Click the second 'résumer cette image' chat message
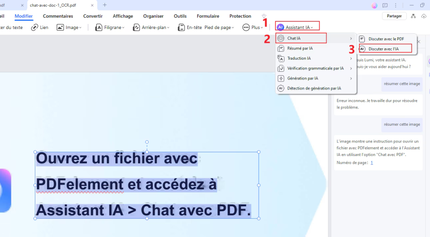 (x=402, y=124)
